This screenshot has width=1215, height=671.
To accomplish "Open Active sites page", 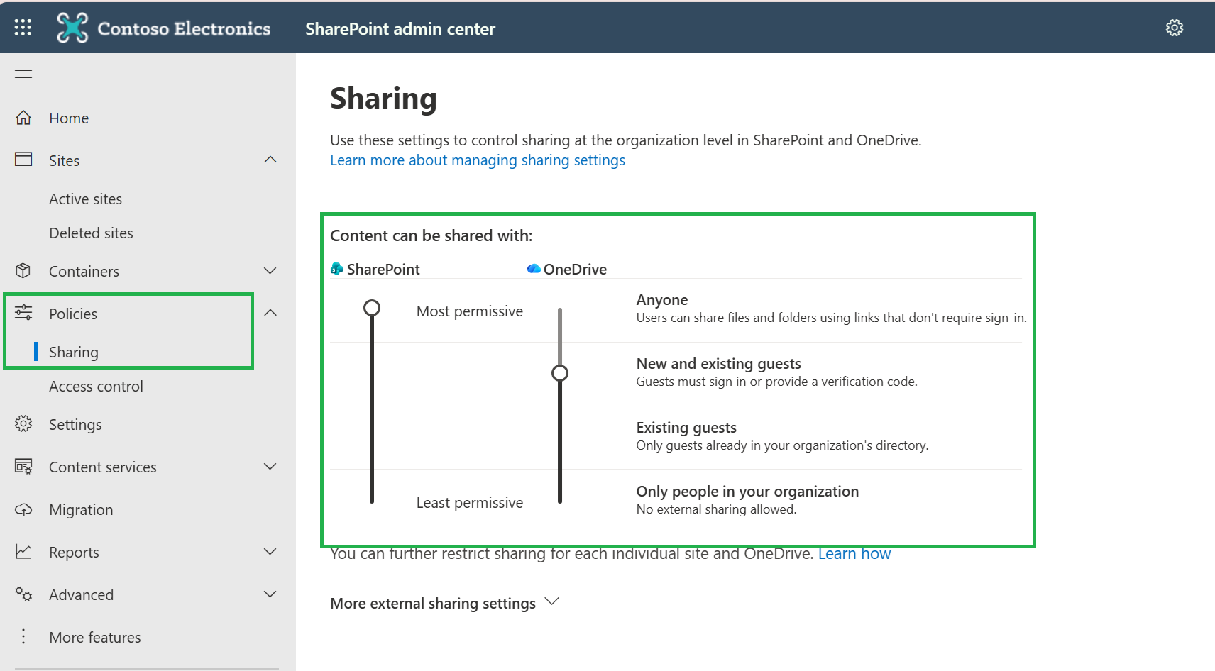I will click(x=85, y=199).
